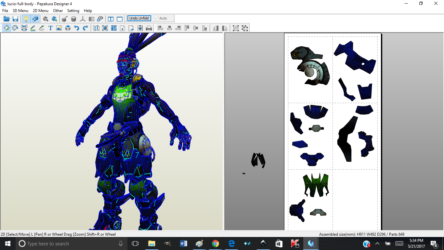444x250 pixels.
Task: Open the 2D Menu
Action: coord(41,11)
